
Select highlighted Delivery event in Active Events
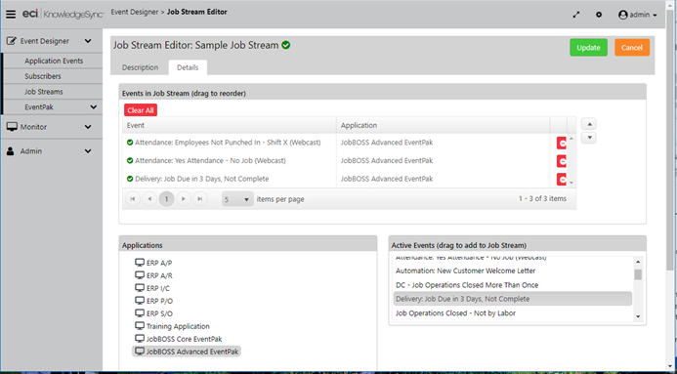[513, 299]
